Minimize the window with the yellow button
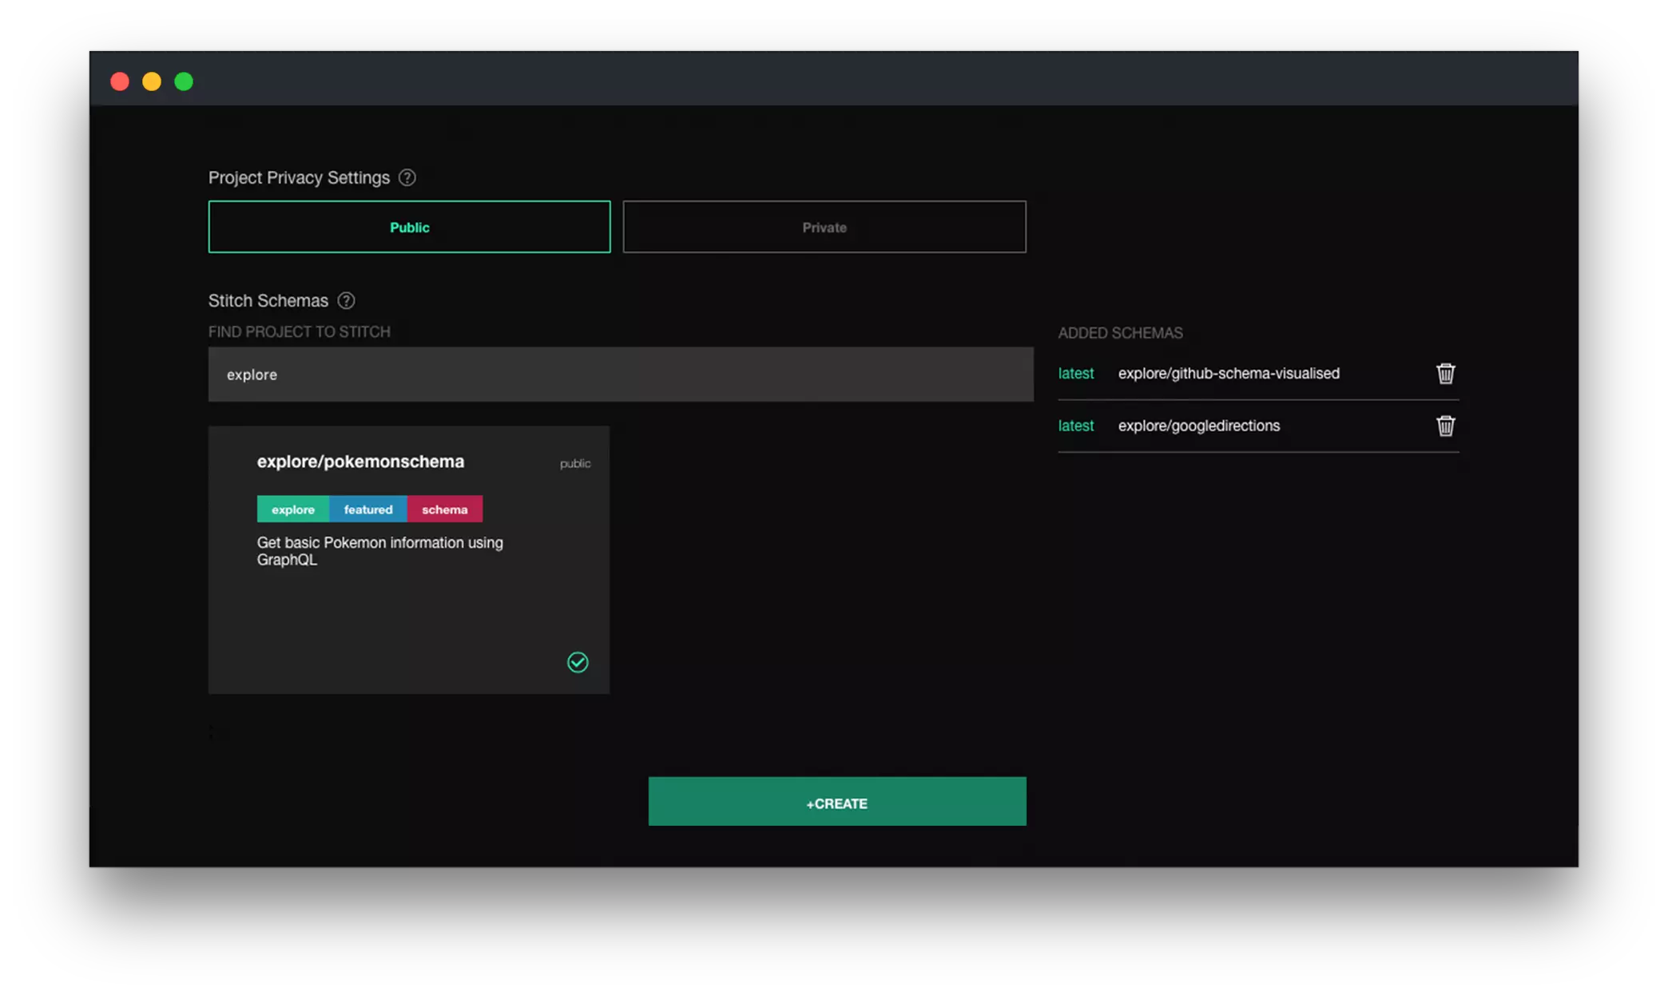 pos(152,81)
